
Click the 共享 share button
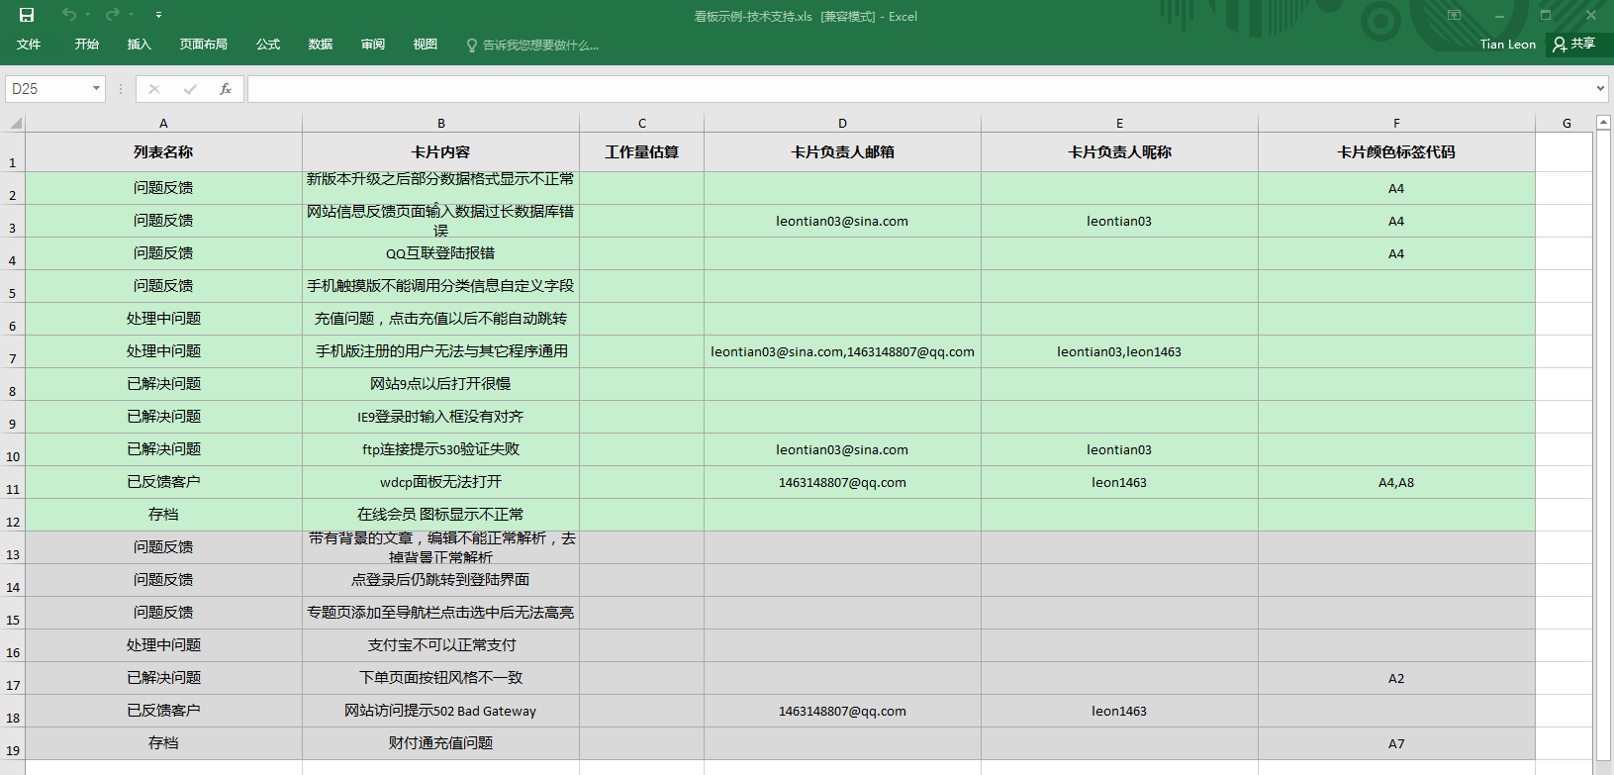tap(1574, 45)
